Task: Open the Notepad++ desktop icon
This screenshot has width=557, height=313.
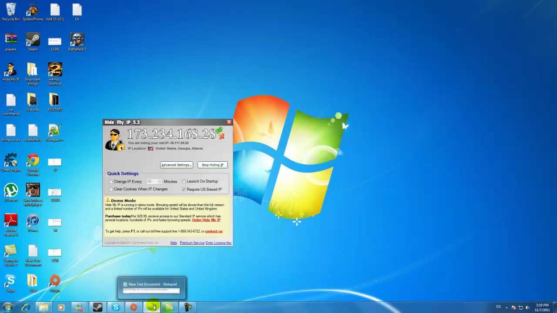Action: tap(55, 132)
